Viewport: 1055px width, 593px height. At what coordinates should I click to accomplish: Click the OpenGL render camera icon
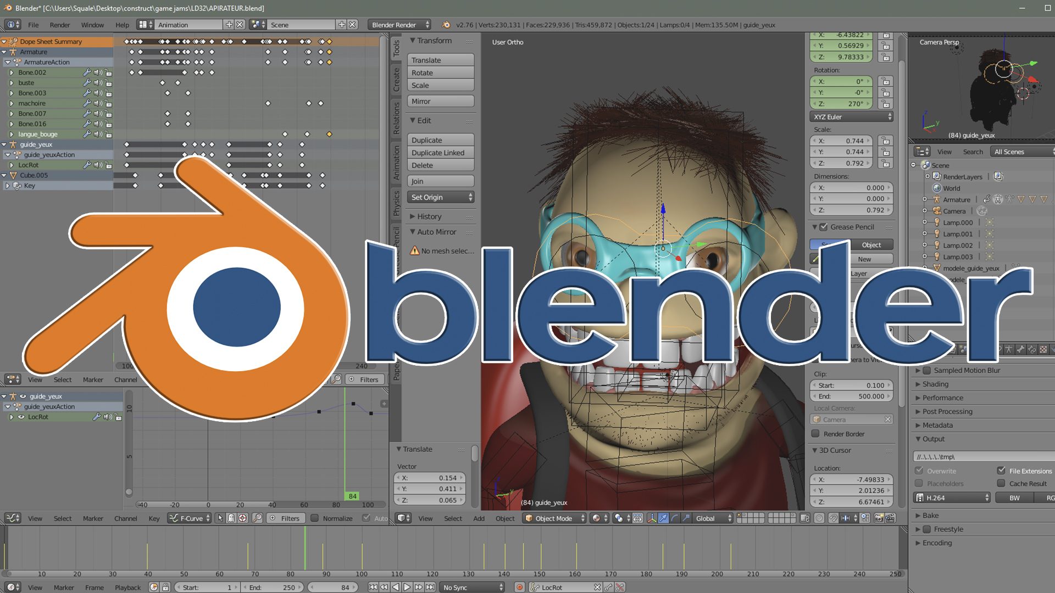[x=879, y=518]
